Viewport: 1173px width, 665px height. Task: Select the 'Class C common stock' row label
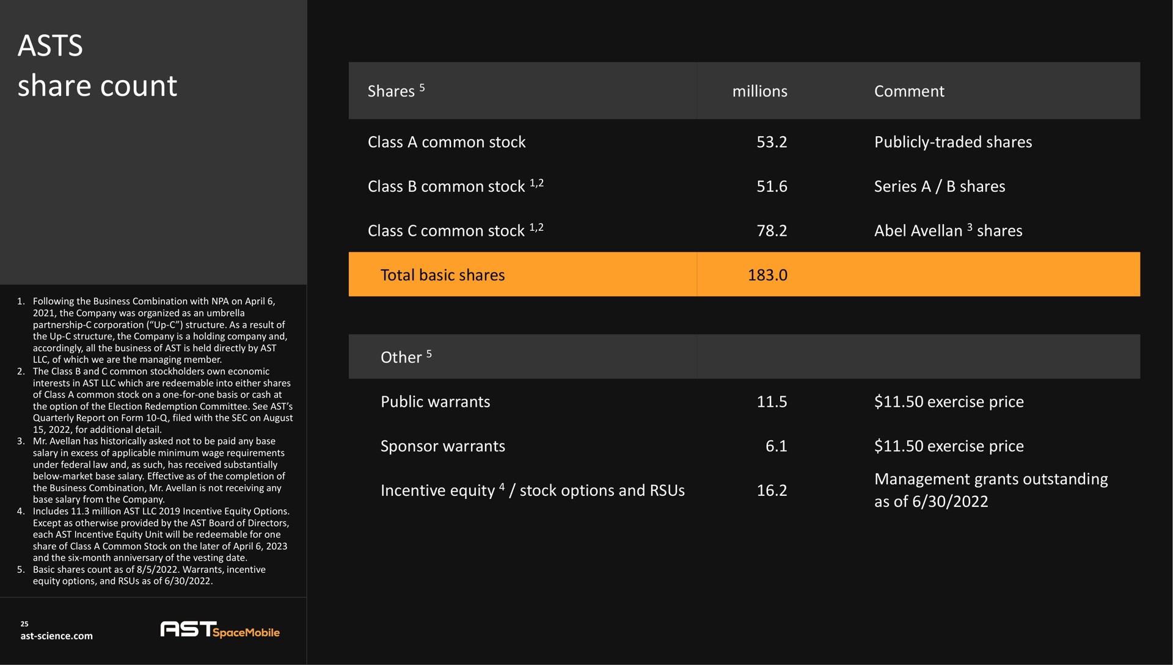(x=455, y=230)
